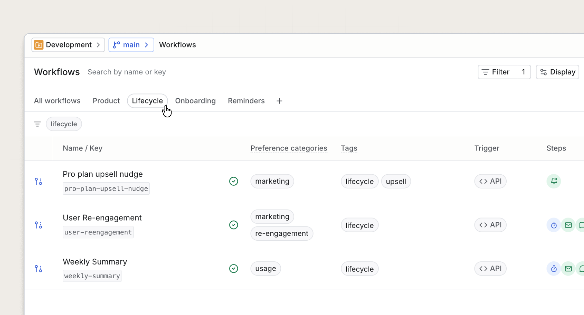Click the Name / Key column header

point(83,148)
